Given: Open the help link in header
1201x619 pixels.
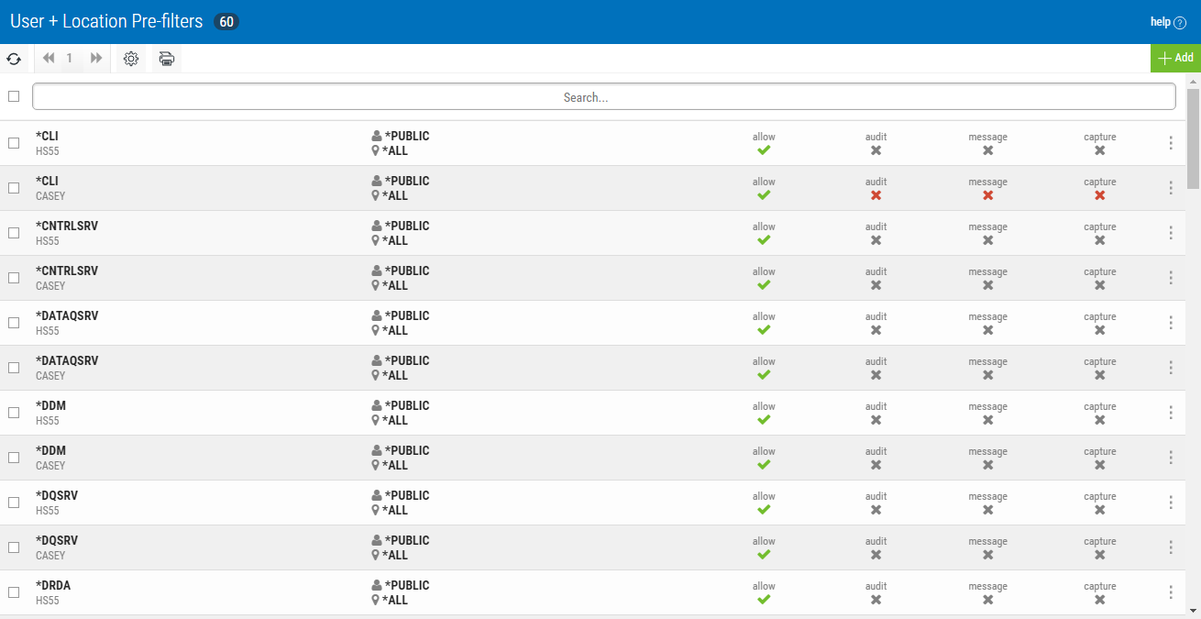Looking at the screenshot, I should pyautogui.click(x=1167, y=22).
